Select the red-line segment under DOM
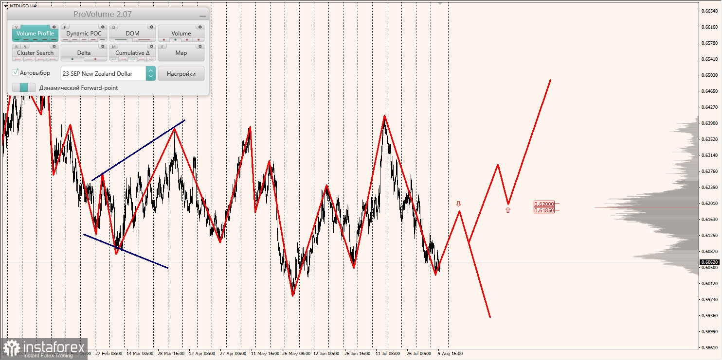Viewport: 722px width, 360px height. (144, 39)
